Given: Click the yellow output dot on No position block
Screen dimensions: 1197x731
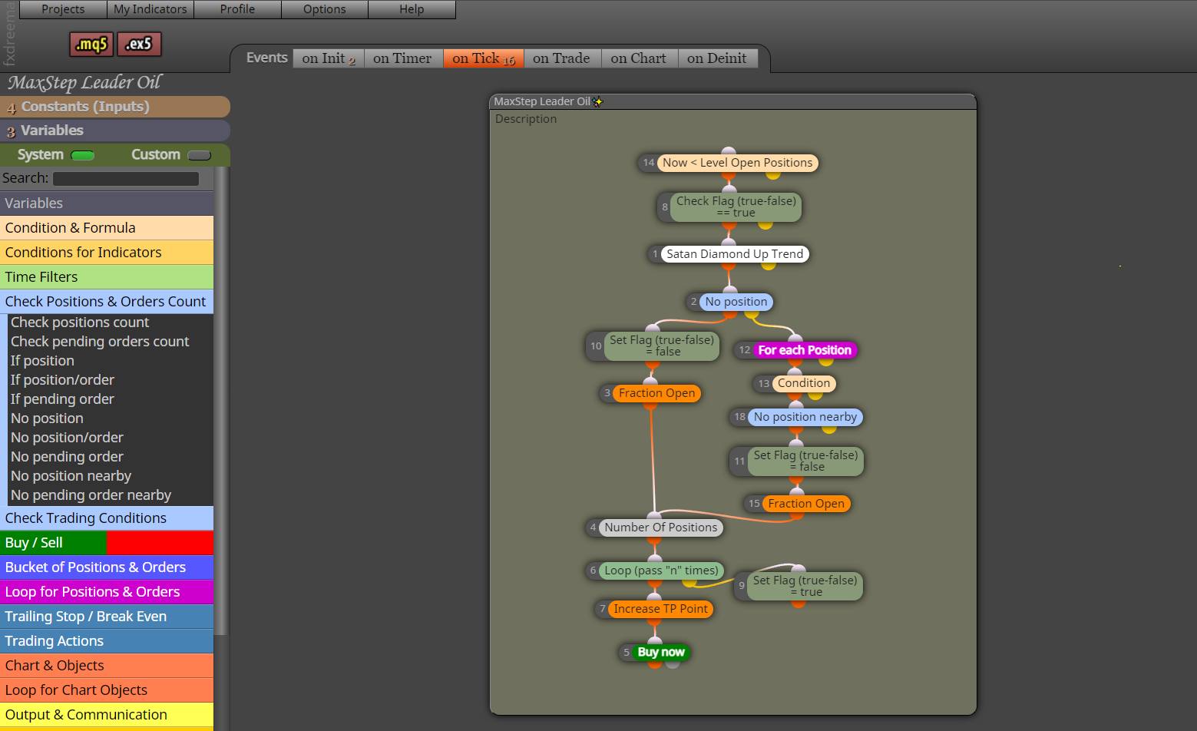Looking at the screenshot, I should click(751, 313).
